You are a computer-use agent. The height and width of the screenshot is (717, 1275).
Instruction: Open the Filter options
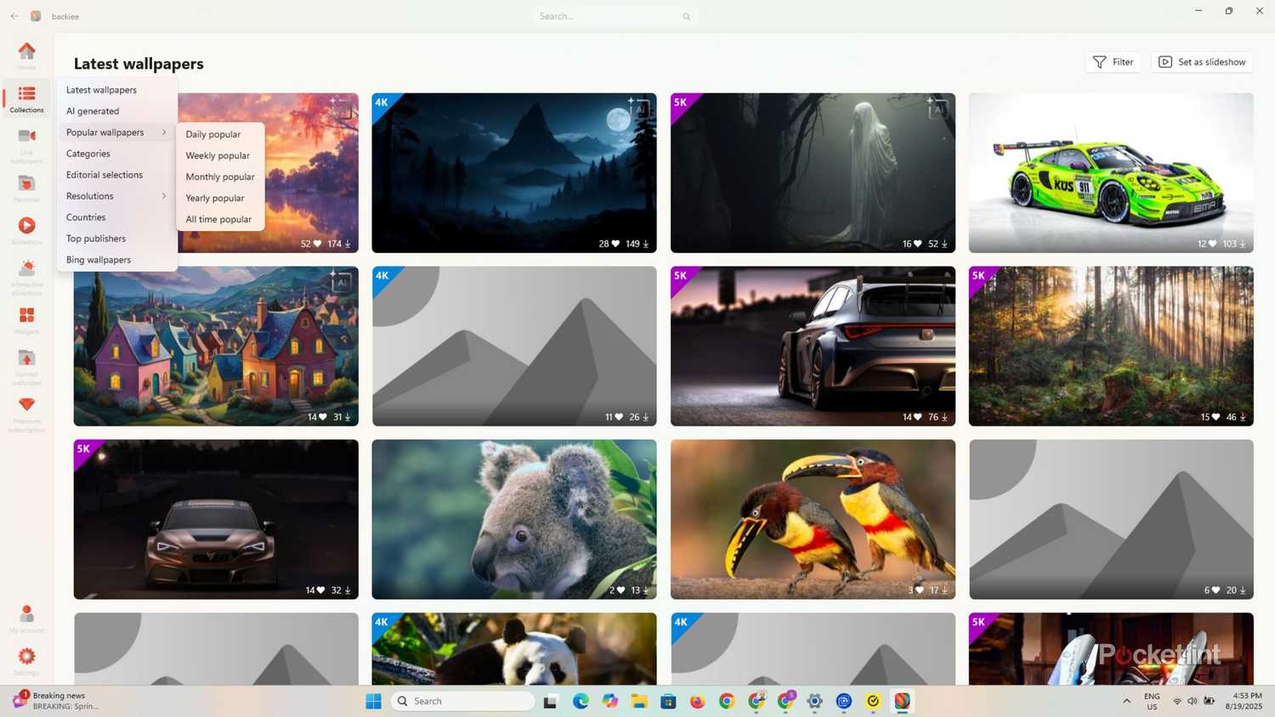(x=1113, y=62)
